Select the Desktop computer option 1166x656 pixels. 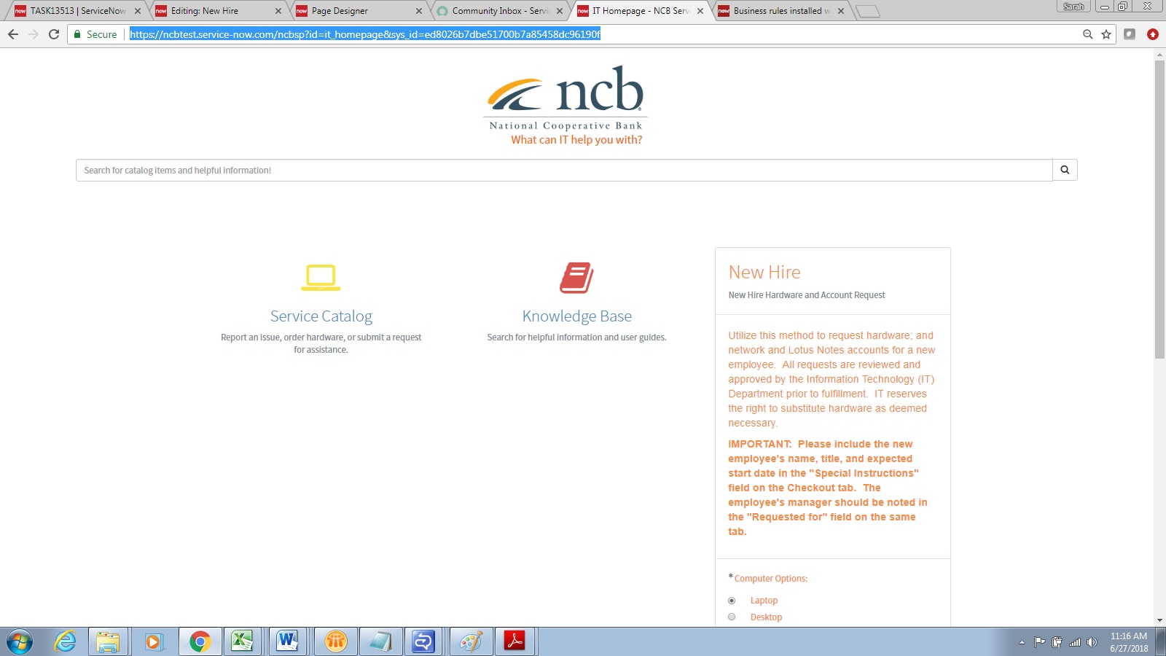732,617
